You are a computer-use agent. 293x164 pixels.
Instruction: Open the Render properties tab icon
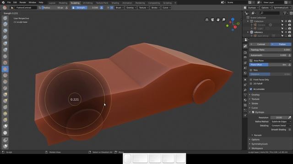(x=245, y=53)
